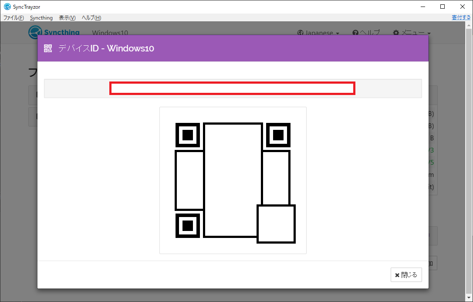
Task: Click the device ID text field
Action: coord(233,88)
